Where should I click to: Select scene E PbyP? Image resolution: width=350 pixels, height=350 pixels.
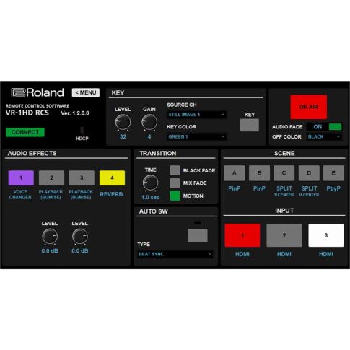coord(333,173)
